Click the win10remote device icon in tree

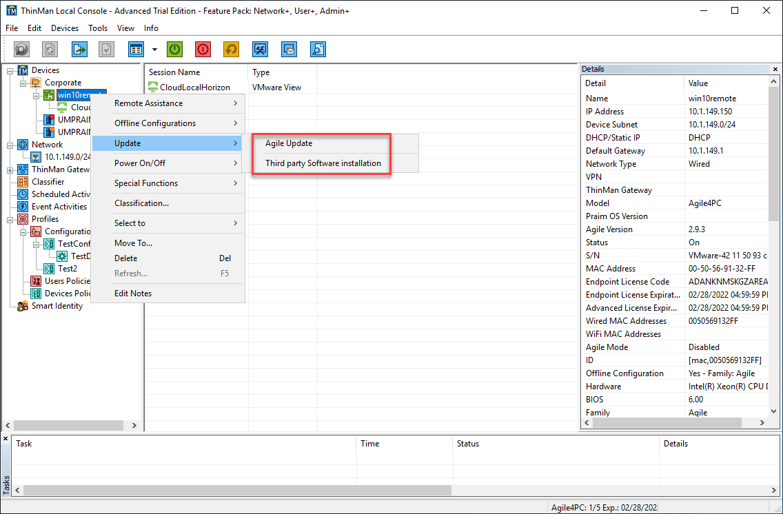click(49, 95)
